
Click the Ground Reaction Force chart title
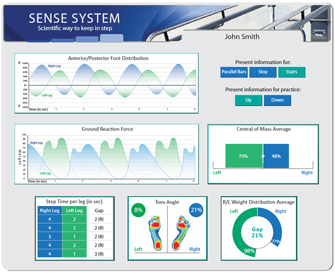pos(107,129)
